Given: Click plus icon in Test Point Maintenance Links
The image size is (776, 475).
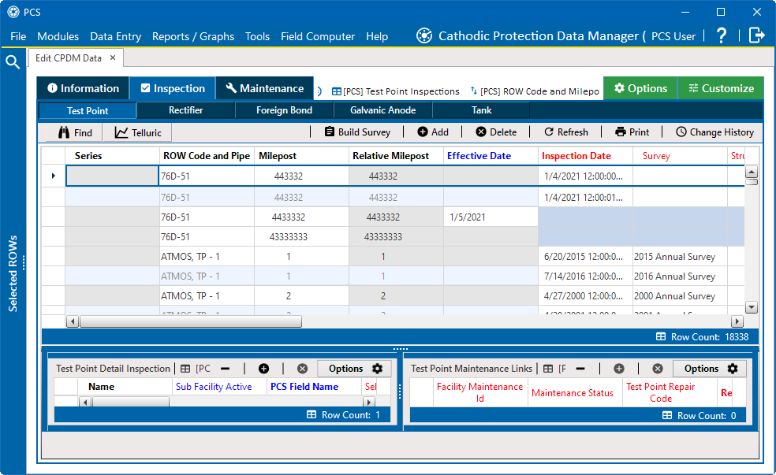Looking at the screenshot, I should [619, 369].
